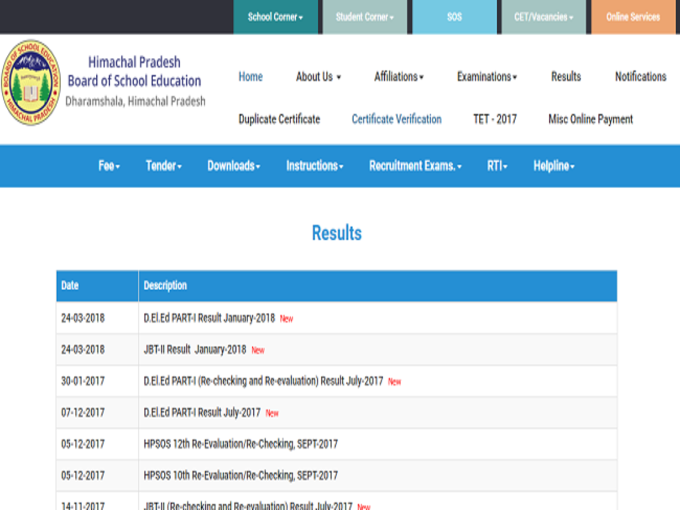Image resolution: width=680 pixels, height=510 pixels.
Task: Go to Notifications page
Action: [x=640, y=76]
